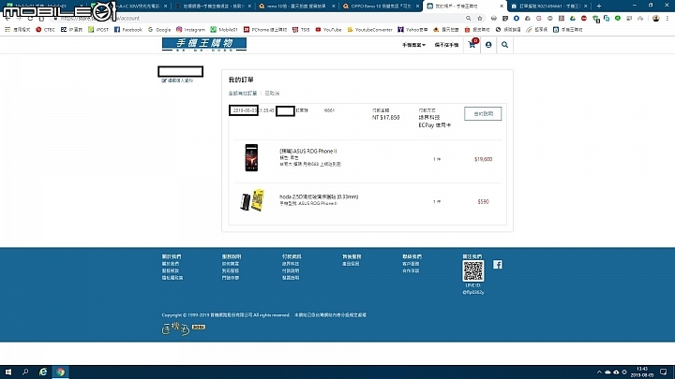Open the Windows Start button
This screenshot has width=675, height=379.
coord(7,372)
